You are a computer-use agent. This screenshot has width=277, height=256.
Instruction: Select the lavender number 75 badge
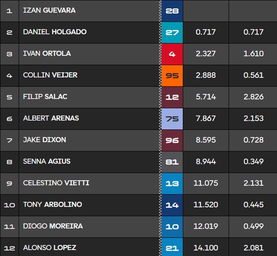[172, 119]
